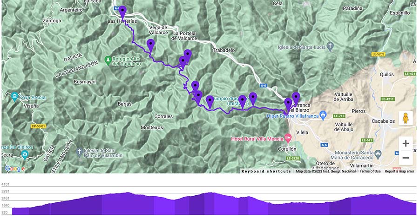Click the Vilela label on map
The height and width of the screenshot is (220, 419).
302,132
